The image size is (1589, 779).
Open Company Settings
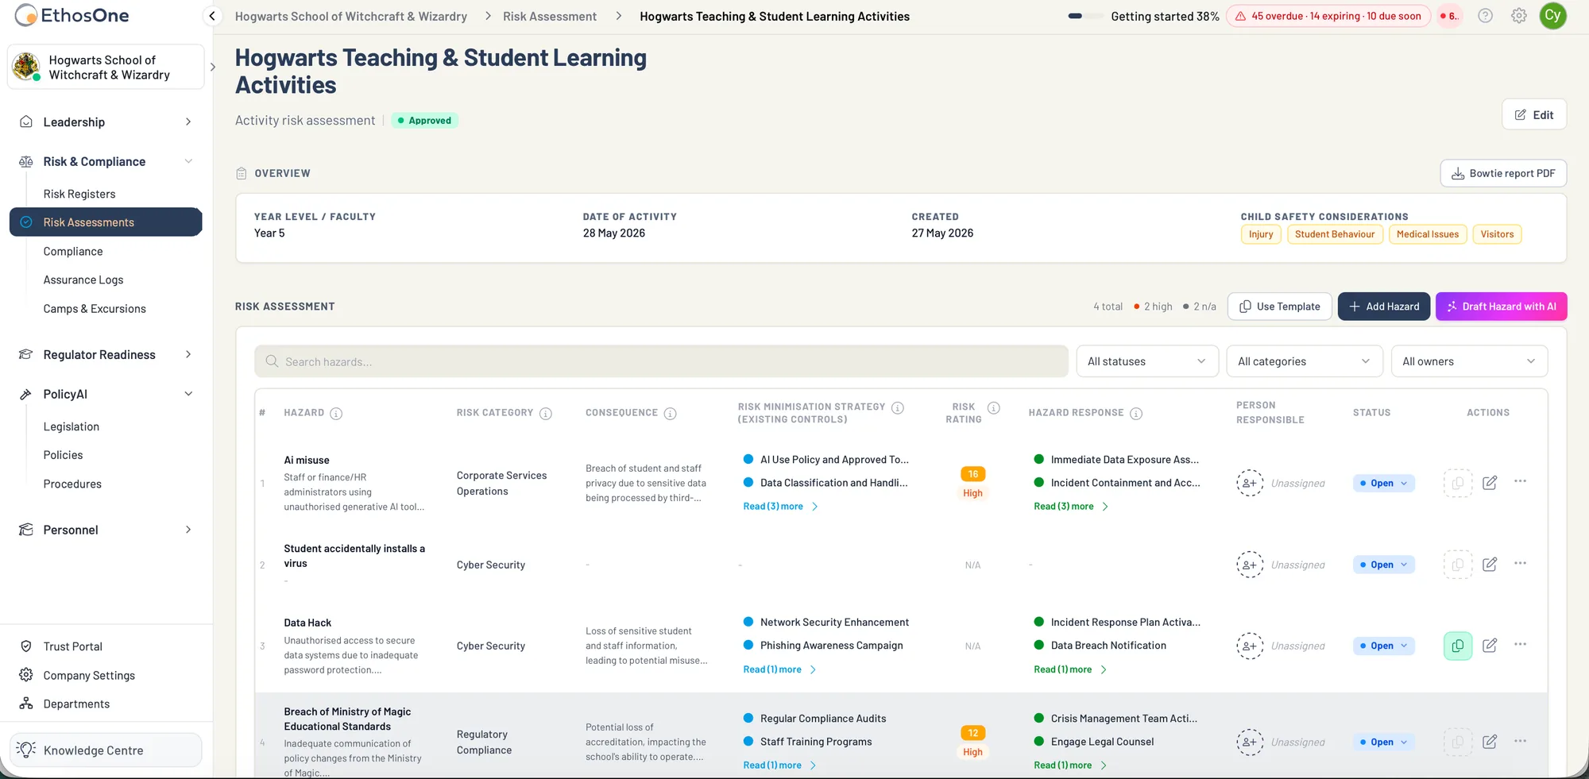tap(89, 675)
